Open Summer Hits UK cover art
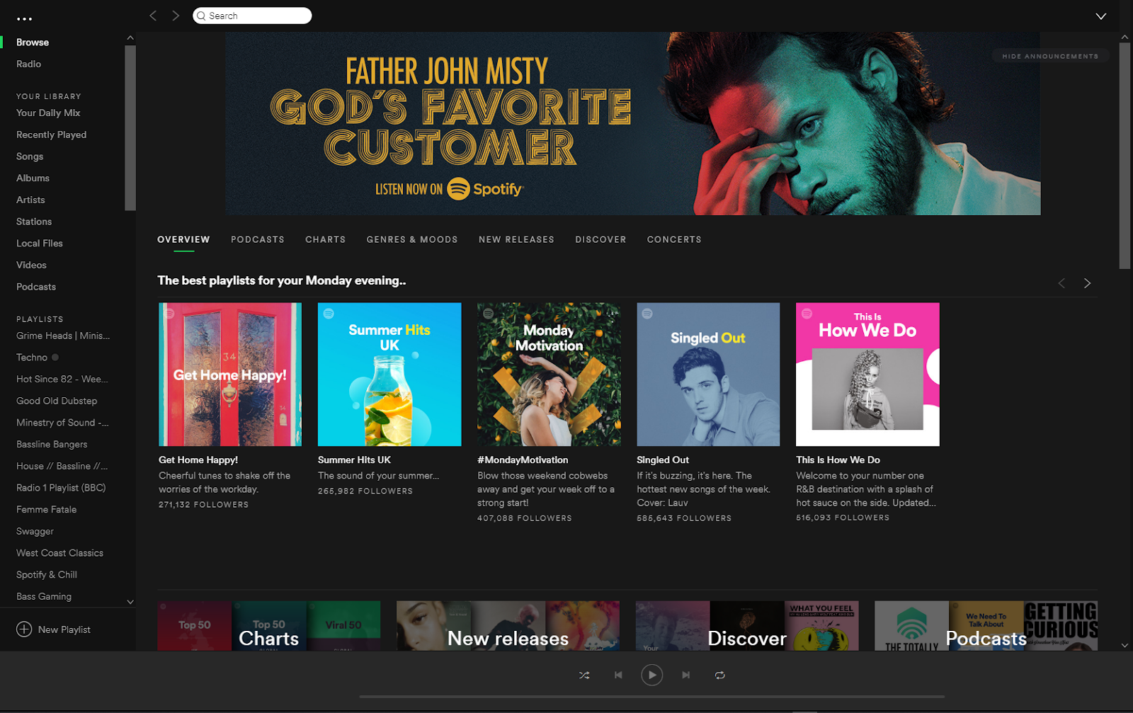Image resolution: width=1133 pixels, height=713 pixels. point(389,375)
